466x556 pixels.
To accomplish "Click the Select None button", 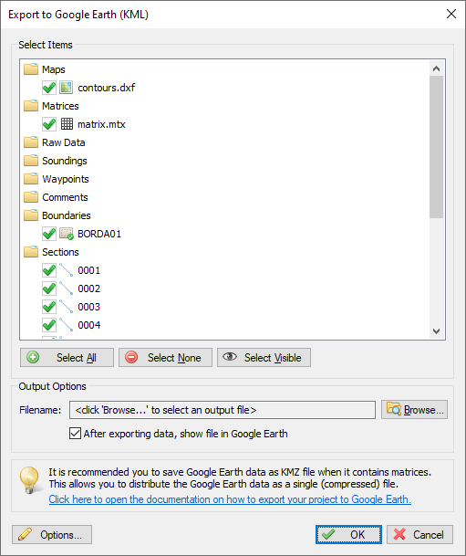I will coord(165,358).
